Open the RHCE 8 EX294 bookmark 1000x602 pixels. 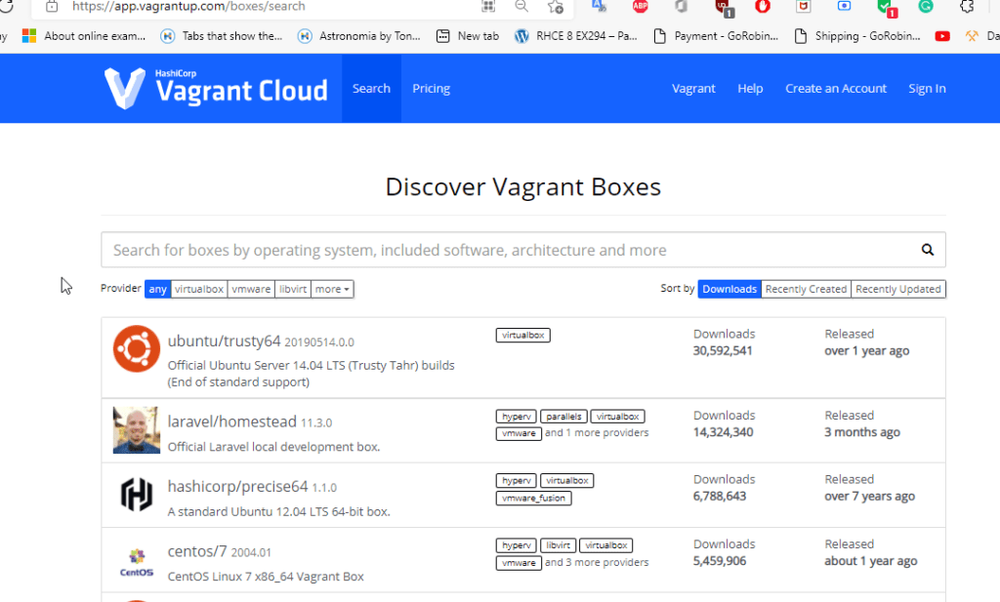pos(576,36)
